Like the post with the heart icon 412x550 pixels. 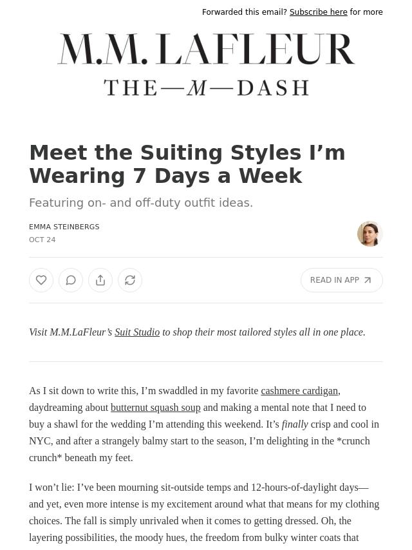pos(41,280)
